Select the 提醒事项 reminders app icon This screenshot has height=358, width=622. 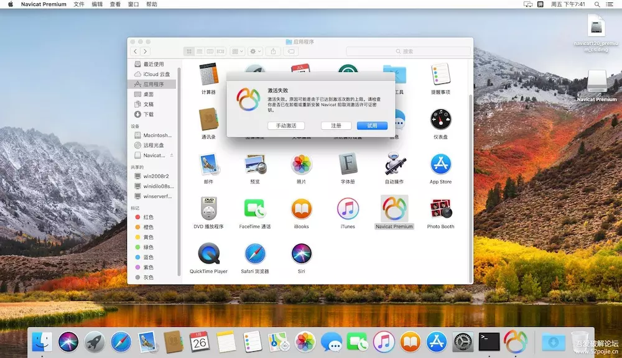point(441,75)
